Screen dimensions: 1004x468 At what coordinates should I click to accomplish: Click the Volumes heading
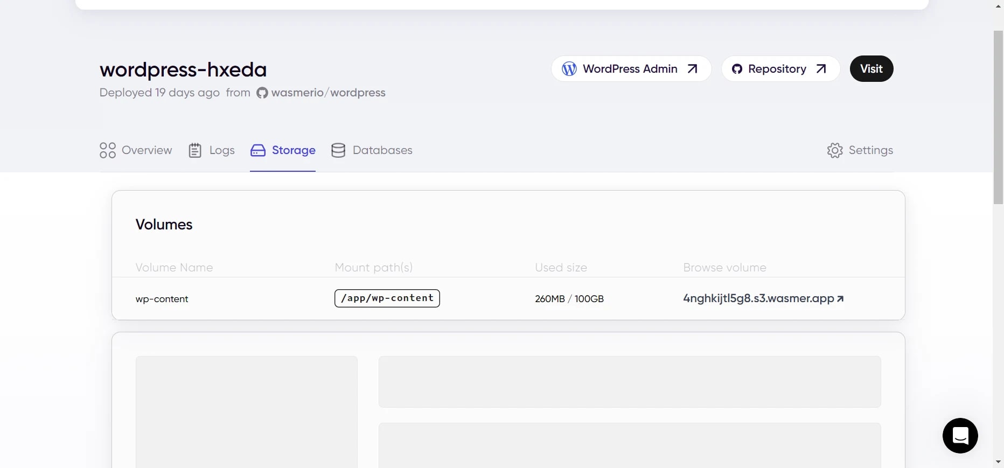pos(164,225)
